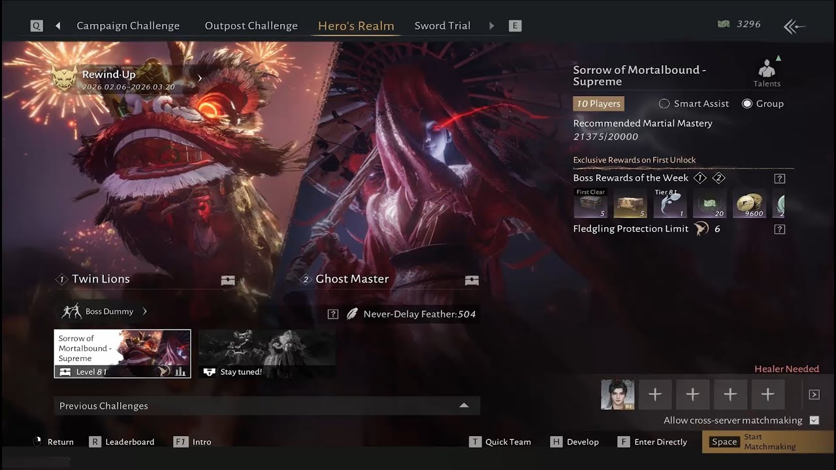Screen dimensions: 836x470
Task: Click help icon next to Fledgling Protection Limit
Action: [x=779, y=229]
